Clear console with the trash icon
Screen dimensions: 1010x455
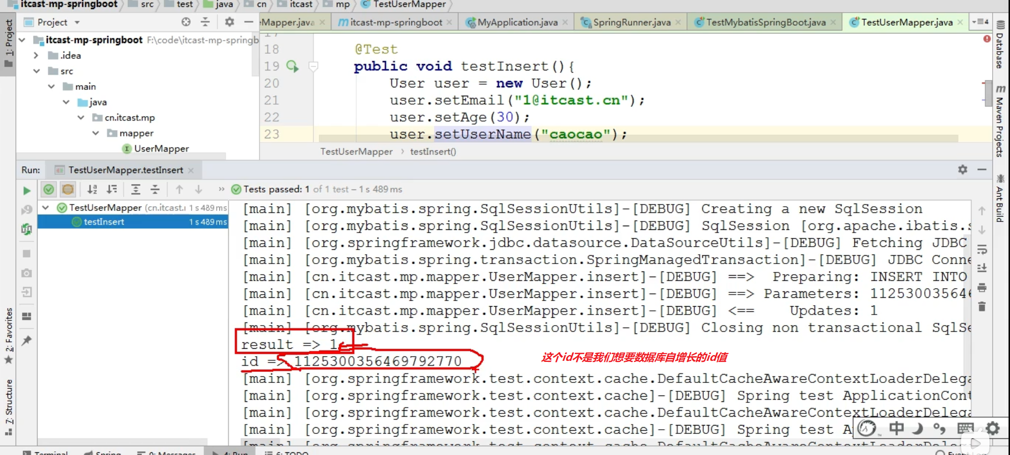(x=982, y=307)
